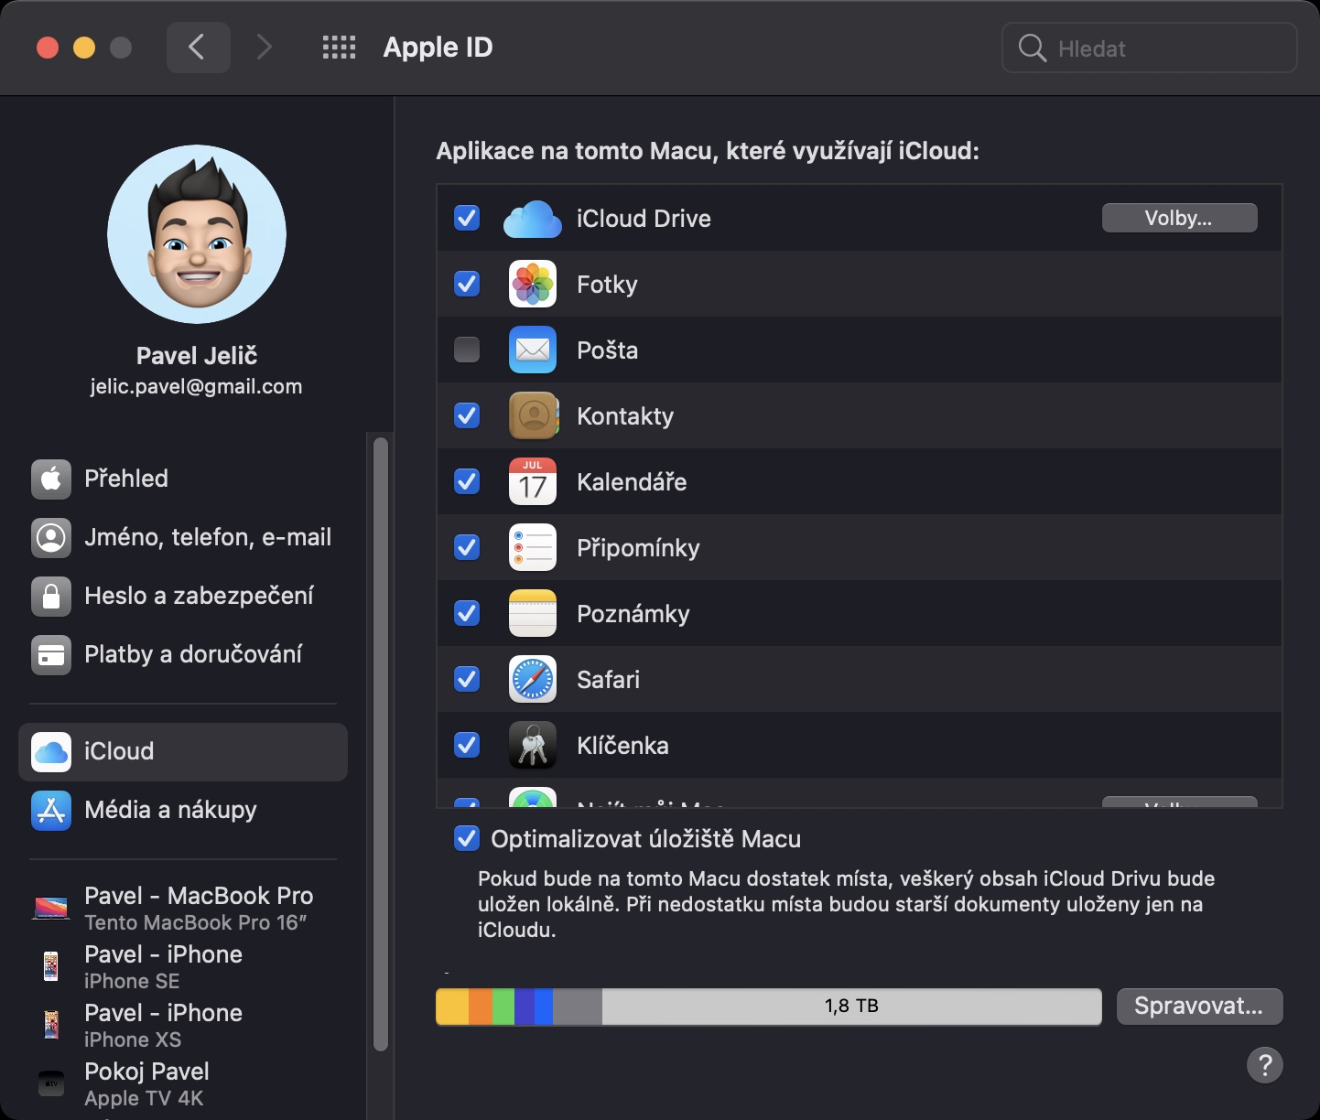This screenshot has width=1320, height=1120.
Task: Click the orange segment of storage bar
Action: click(481, 1007)
